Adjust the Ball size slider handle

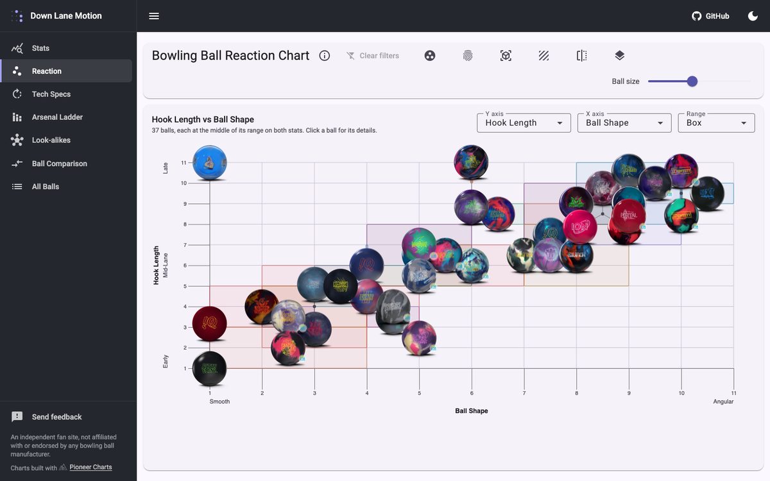[692, 81]
